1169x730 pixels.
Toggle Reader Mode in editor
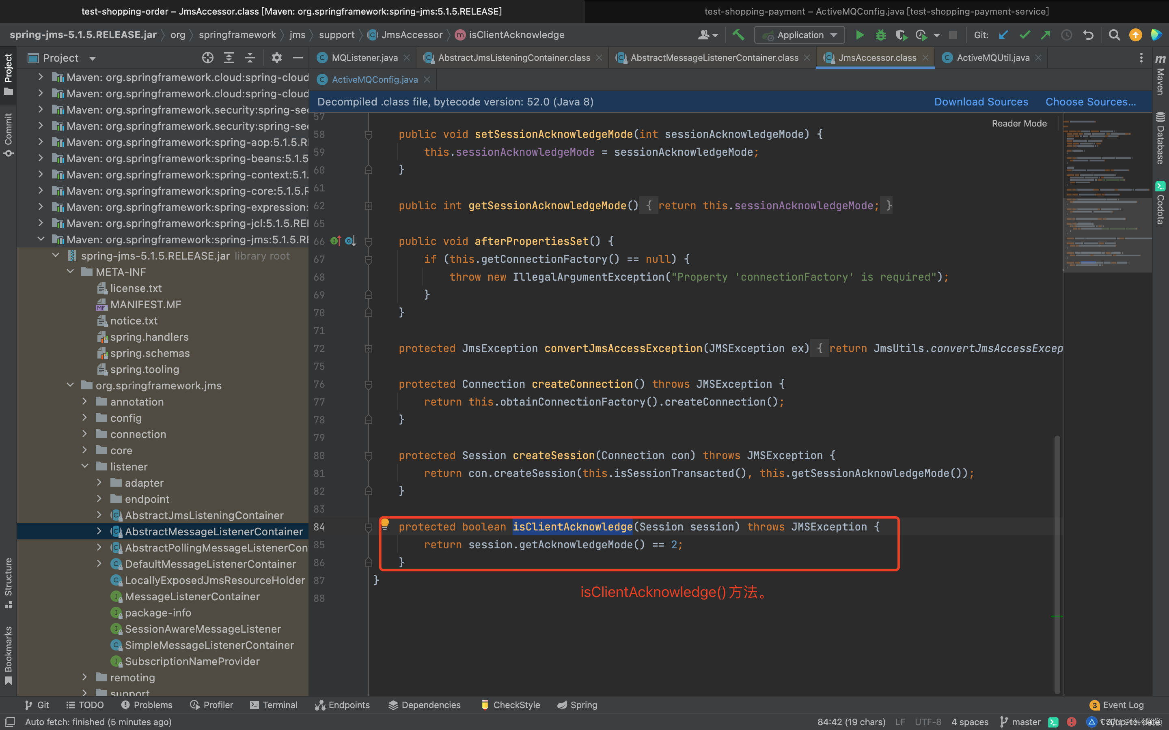point(1019,124)
